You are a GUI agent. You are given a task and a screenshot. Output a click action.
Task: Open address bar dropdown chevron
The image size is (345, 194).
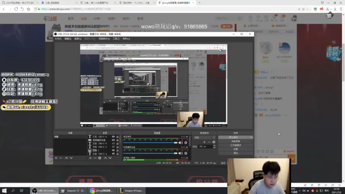point(308,9)
